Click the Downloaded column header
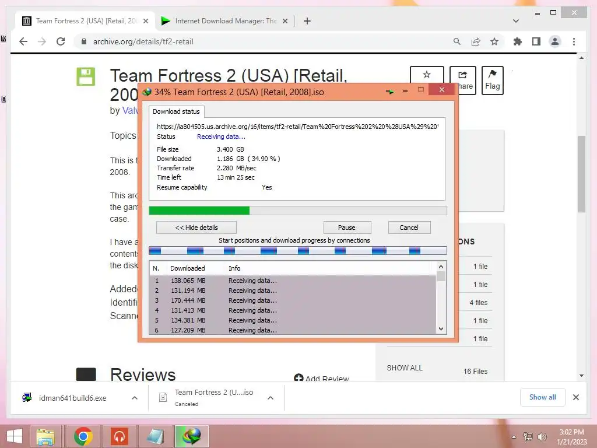Screen dimensions: 597x448 click(187, 268)
